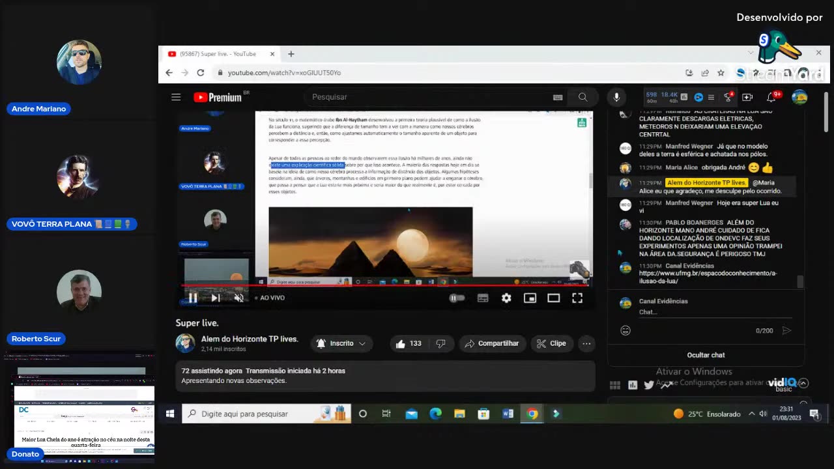834x469 pixels.
Task: Click the channel avatar below the video
Action: [x=185, y=343]
